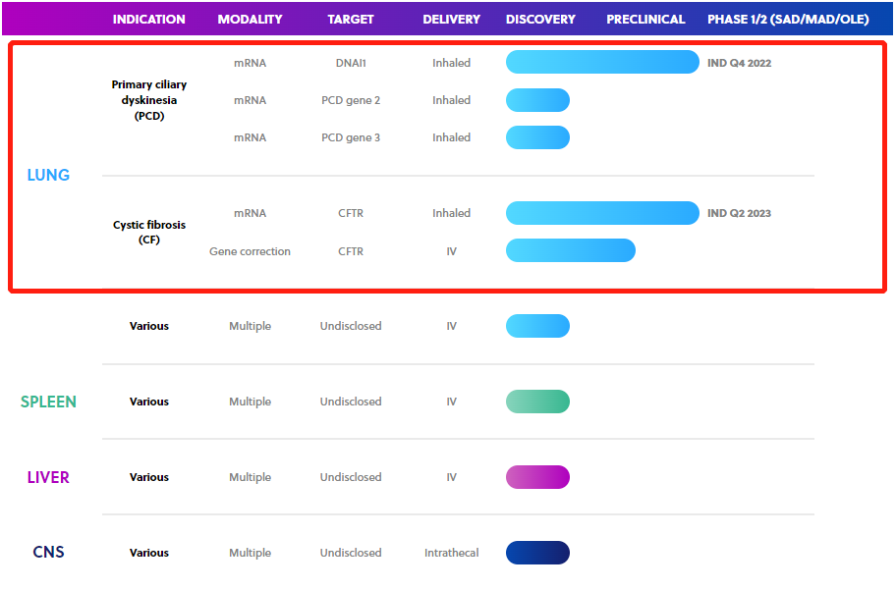Open the MODALITY column header
Screen dimensions: 896x590
(250, 19)
